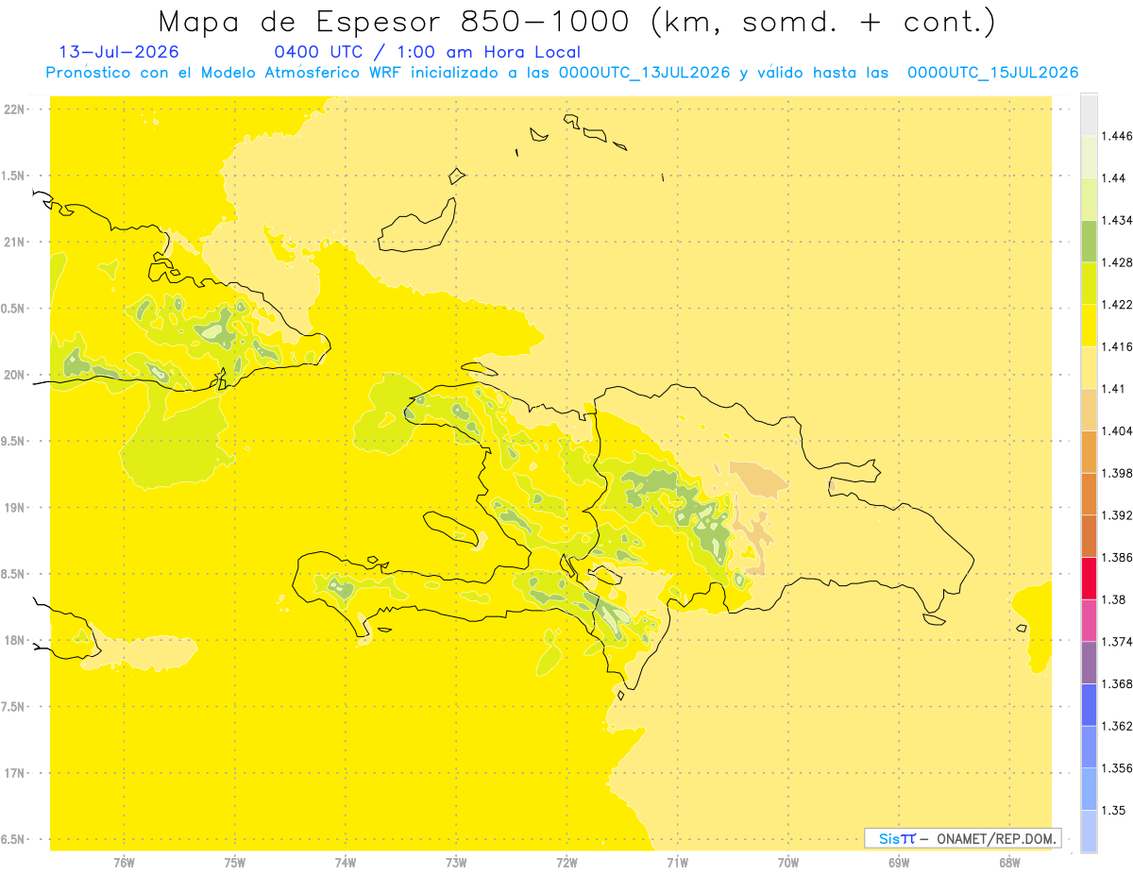Click the '1.416' color scale value
The height and width of the screenshot is (875, 1133).
click(x=1117, y=346)
